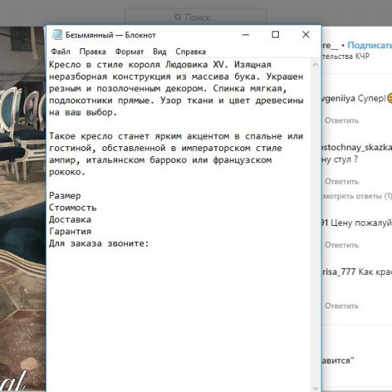Click the emoji in the Супер! comment
Viewport: 392px width, 392px height.
390,98
